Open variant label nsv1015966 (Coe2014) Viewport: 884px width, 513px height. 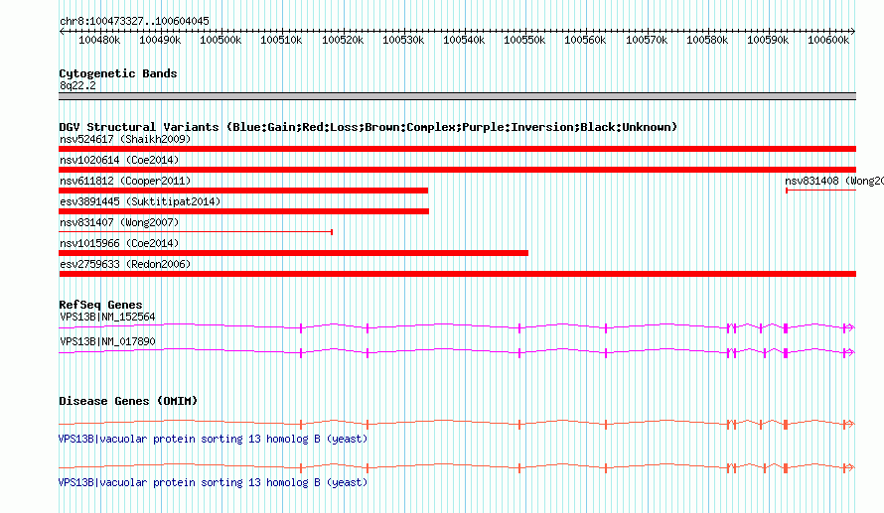pyautogui.click(x=119, y=243)
